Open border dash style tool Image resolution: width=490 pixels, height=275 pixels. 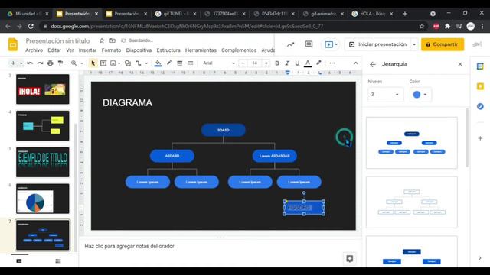(191, 63)
